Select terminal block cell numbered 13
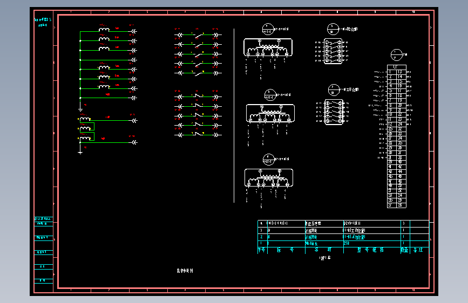This screenshot has height=303, width=468. (401, 72)
